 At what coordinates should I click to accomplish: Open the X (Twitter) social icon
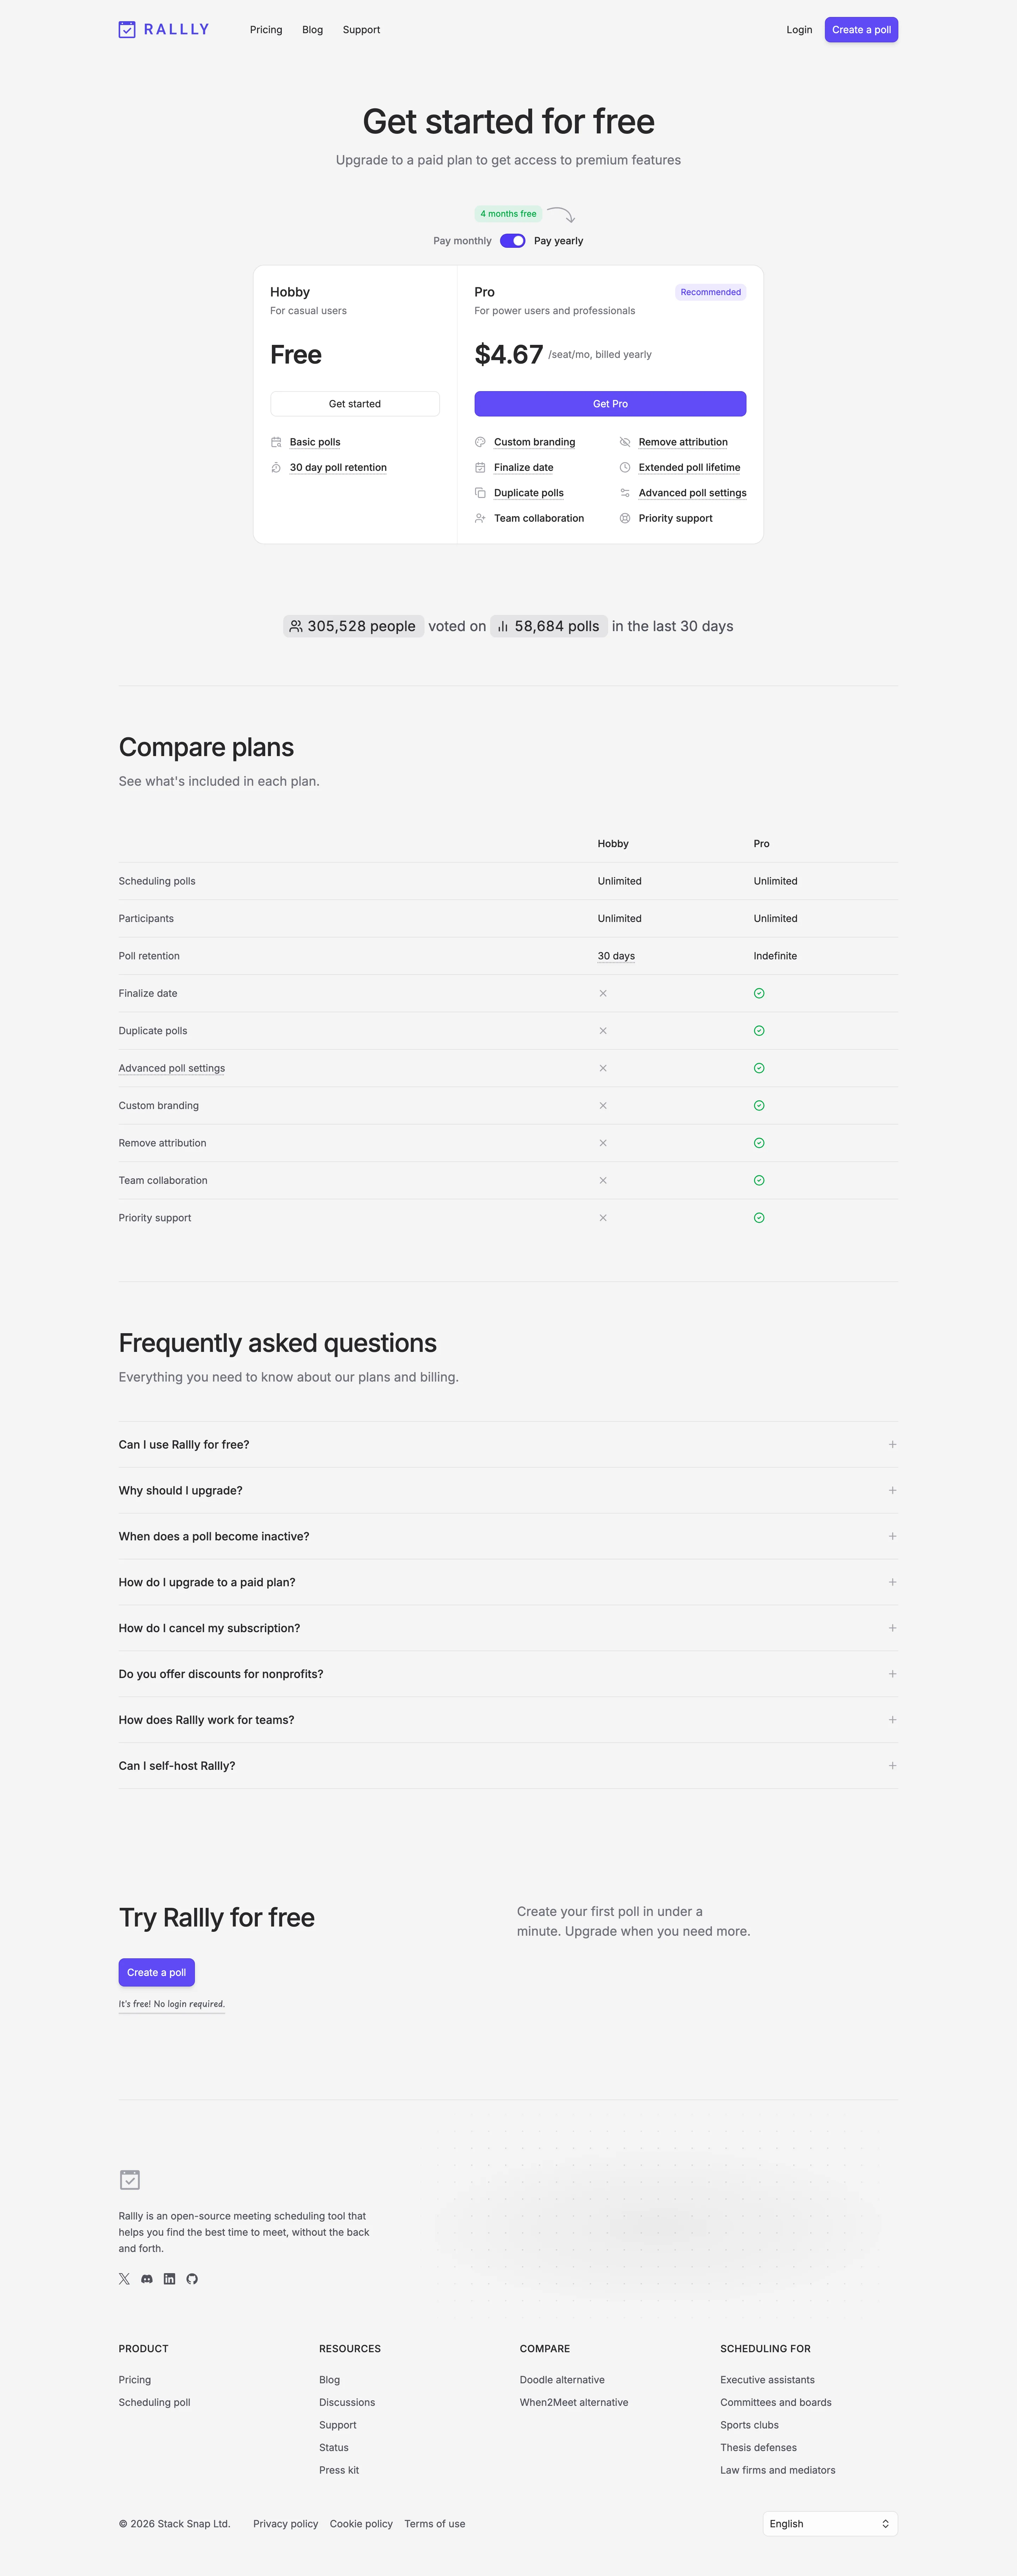(x=124, y=2279)
